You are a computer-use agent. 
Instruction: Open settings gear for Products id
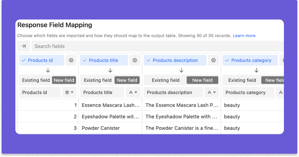[71, 60]
